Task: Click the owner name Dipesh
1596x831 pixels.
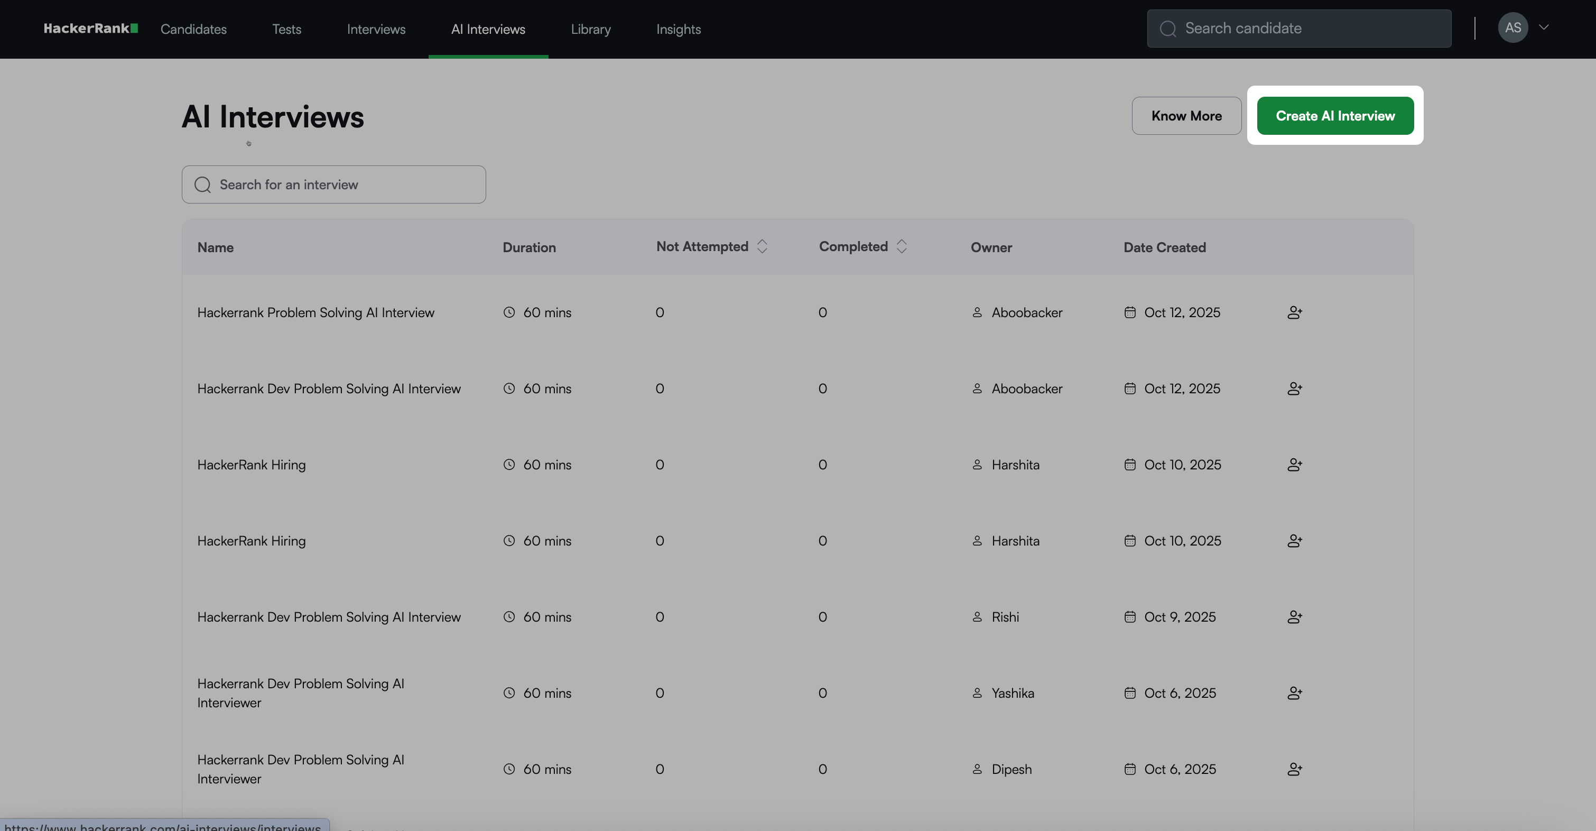Action: pos(1012,770)
